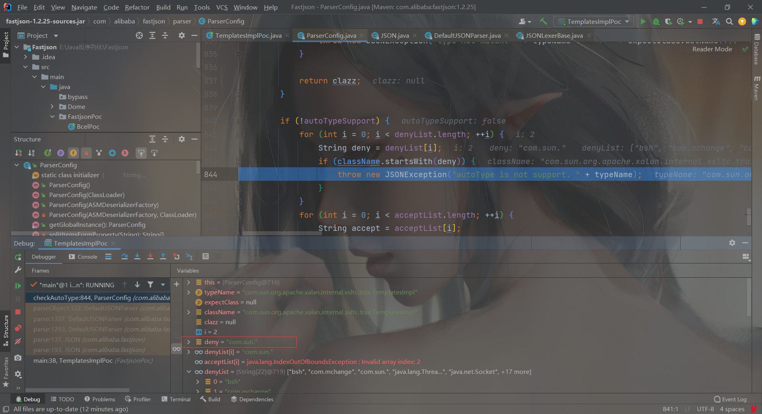The width and height of the screenshot is (762, 414).
Task: Open Evaluate Expression calculator icon
Action: point(206,257)
